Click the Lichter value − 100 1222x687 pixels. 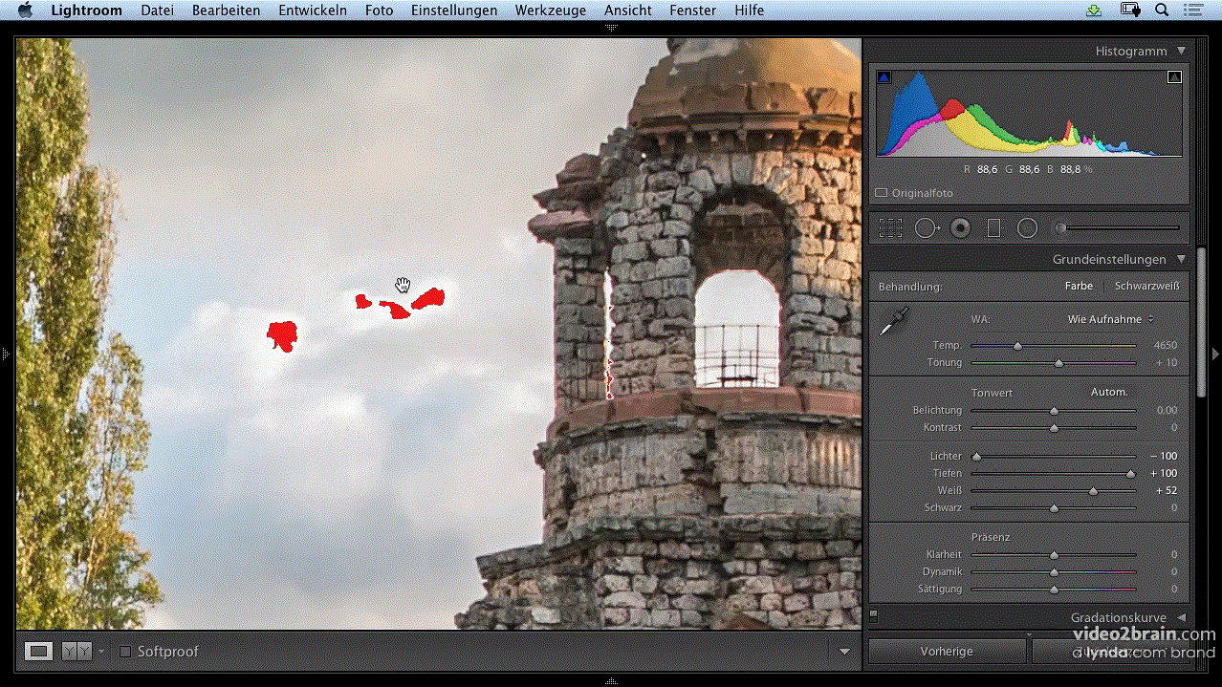pos(1163,456)
